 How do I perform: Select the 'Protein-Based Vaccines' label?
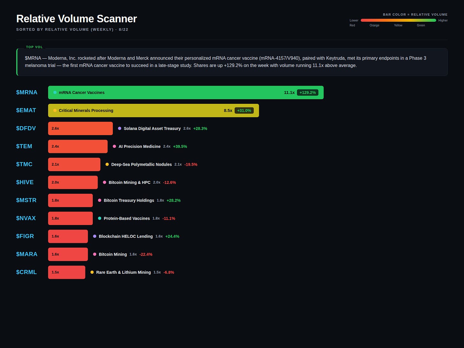127,218
